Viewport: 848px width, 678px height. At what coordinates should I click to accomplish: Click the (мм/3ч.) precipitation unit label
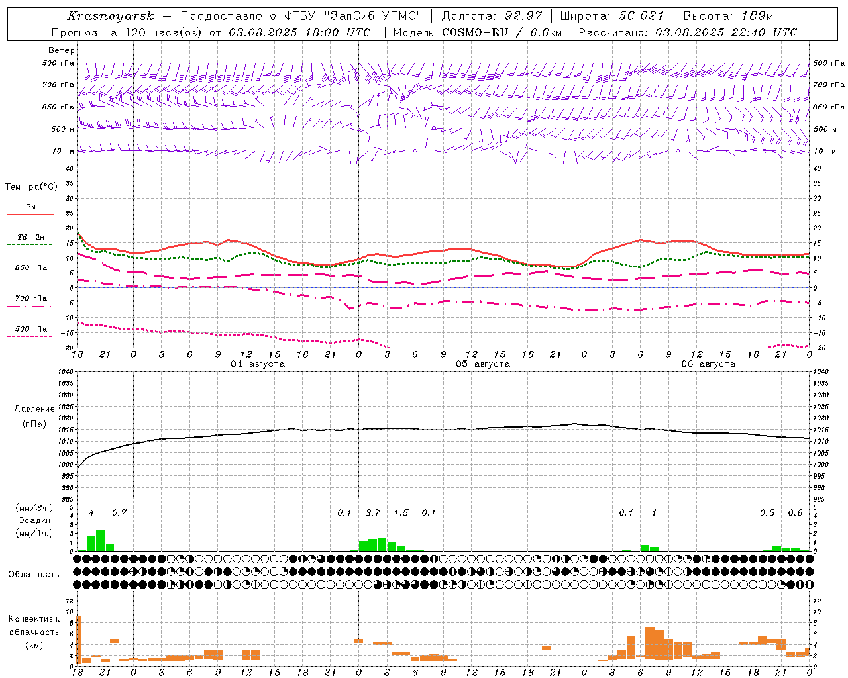pyautogui.click(x=34, y=508)
